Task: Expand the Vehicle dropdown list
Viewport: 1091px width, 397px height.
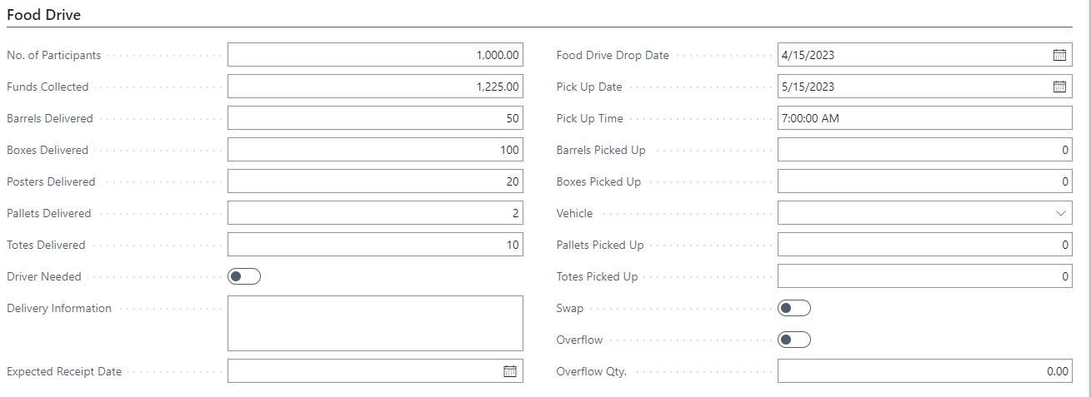Action: point(1060,213)
